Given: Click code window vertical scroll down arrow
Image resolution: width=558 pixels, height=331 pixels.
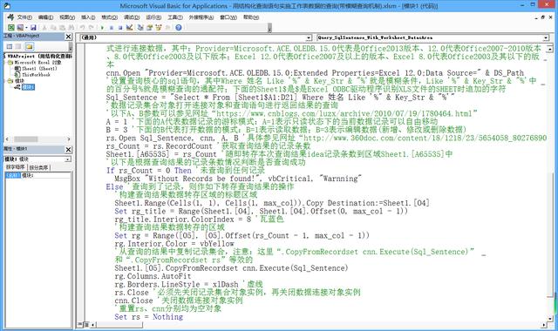Looking at the screenshot, I should pyautogui.click(x=550, y=318).
